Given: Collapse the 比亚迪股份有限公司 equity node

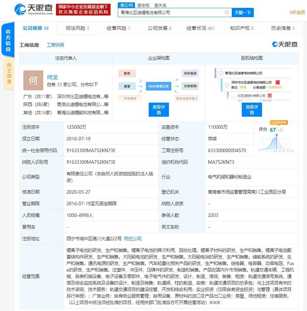Looking at the screenshot, I should tap(234, 97).
